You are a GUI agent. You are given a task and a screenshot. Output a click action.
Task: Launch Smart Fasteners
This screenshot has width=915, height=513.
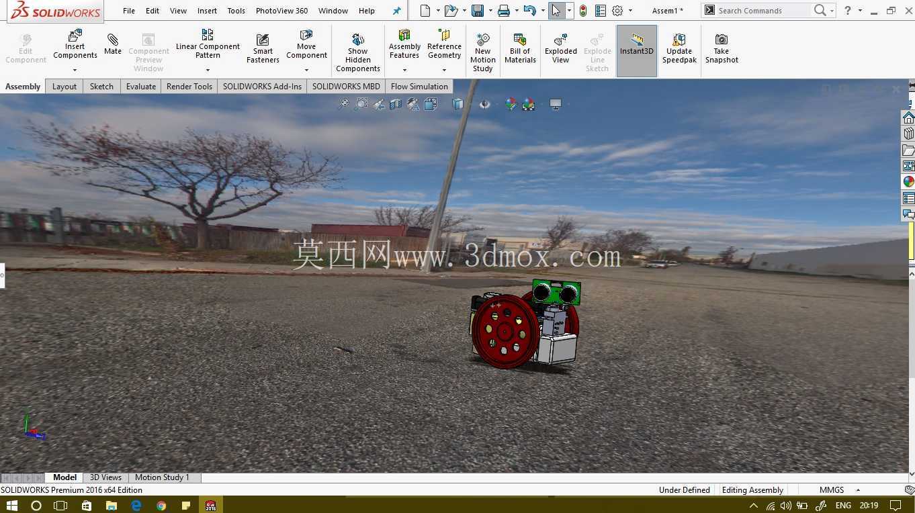(263, 48)
